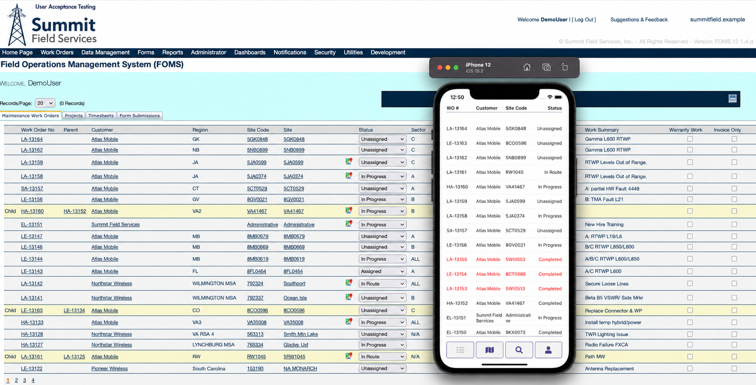Open the map icon for work order LA-13141
This screenshot has width=756, height=385.
click(x=349, y=297)
